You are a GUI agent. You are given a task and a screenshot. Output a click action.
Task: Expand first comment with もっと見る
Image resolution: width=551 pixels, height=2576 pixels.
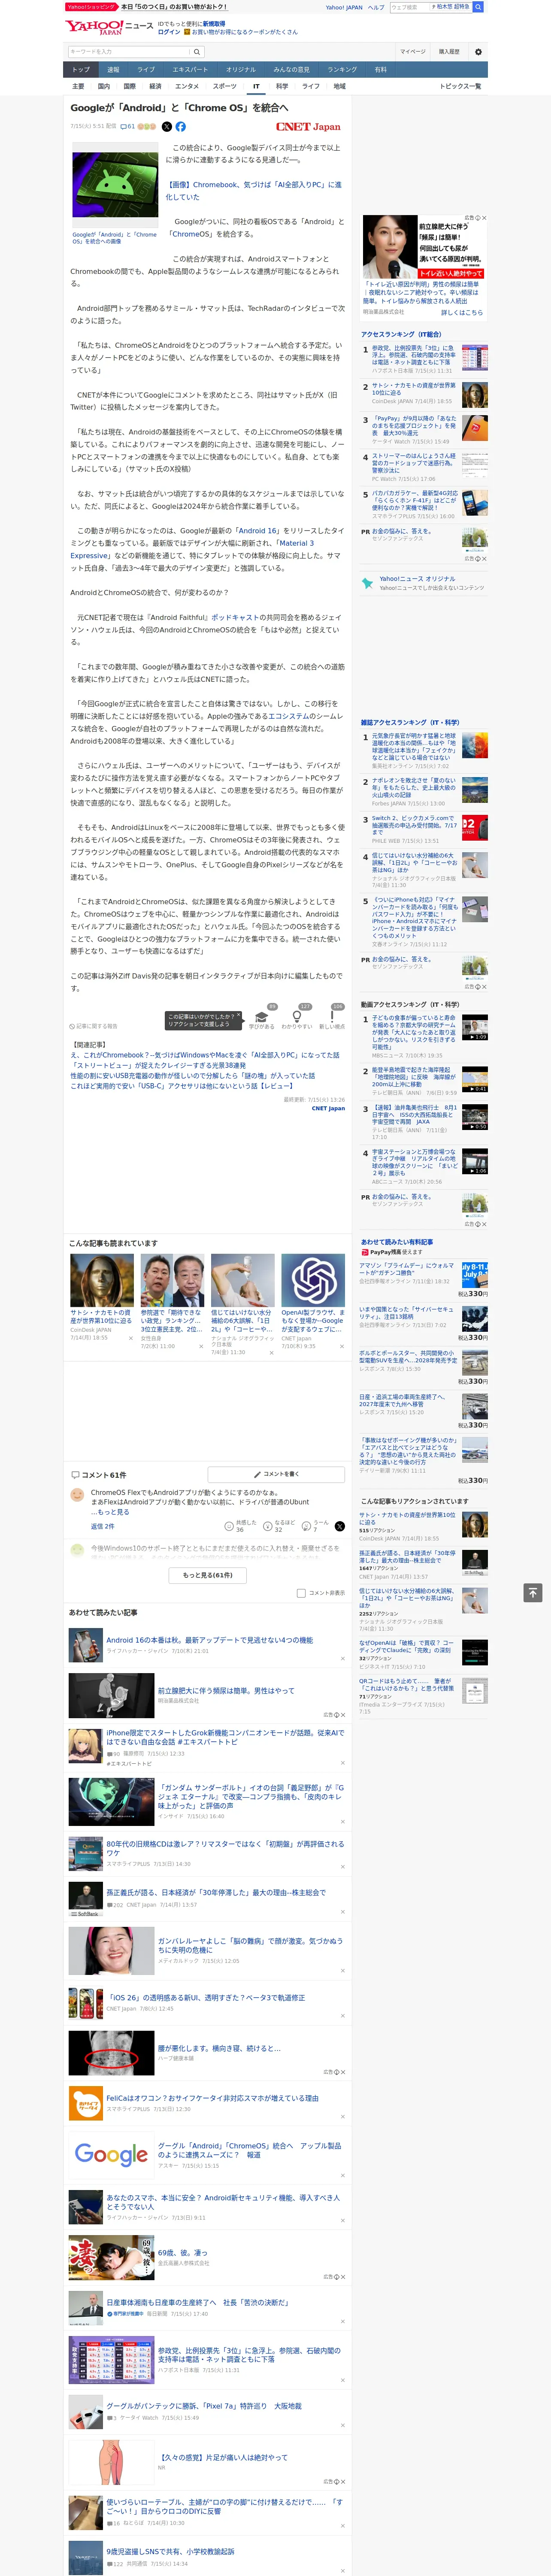pos(115,1512)
